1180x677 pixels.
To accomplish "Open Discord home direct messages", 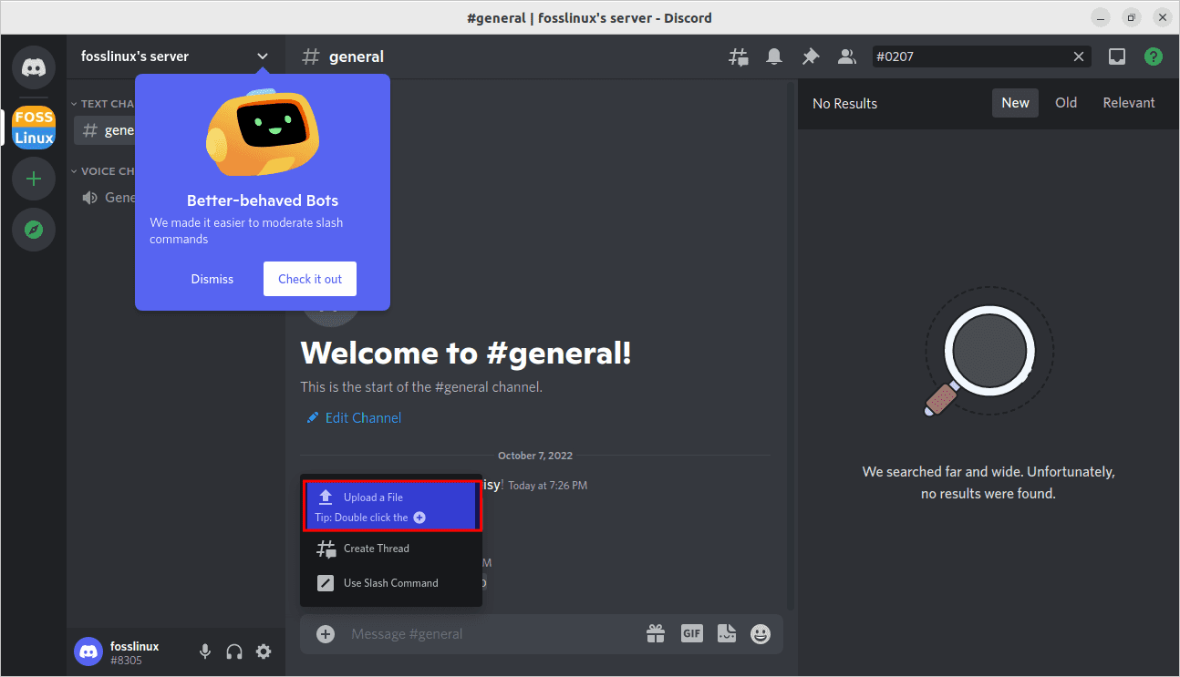I will coord(34,67).
